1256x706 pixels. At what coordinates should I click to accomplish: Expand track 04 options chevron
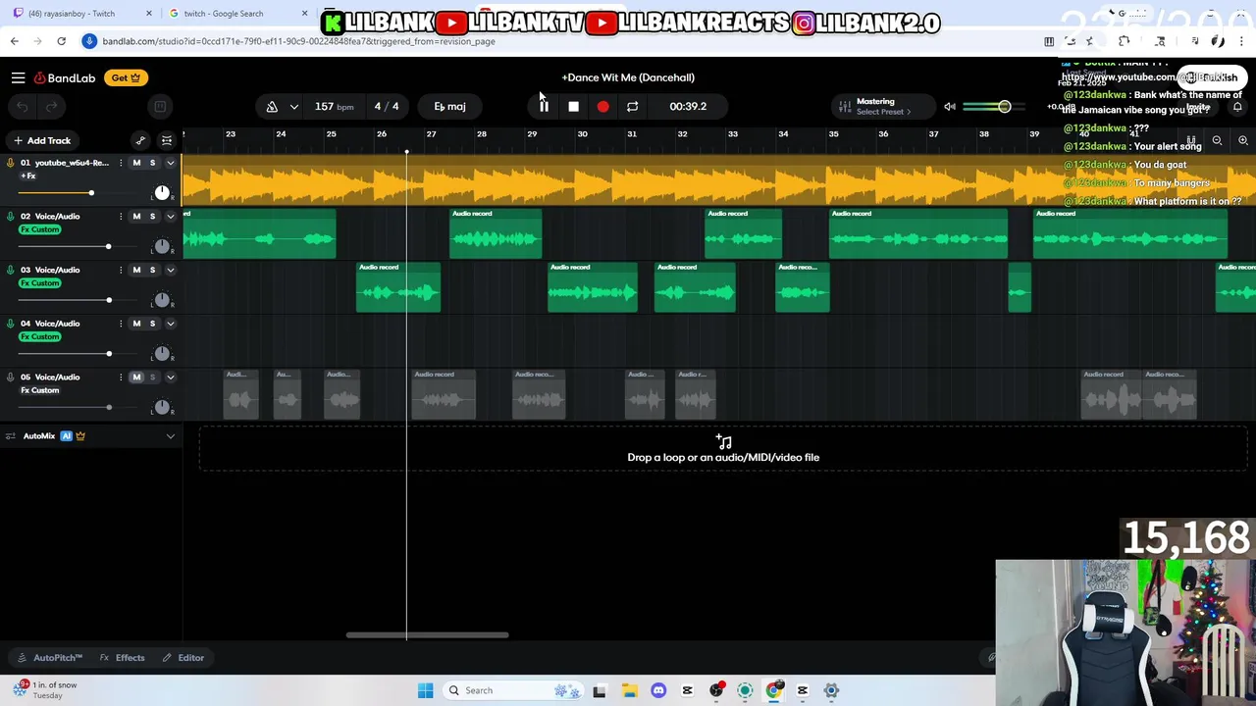[x=170, y=324]
